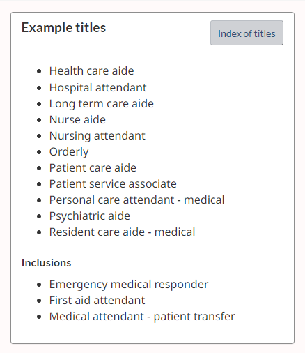This screenshot has height=353, width=305.
Task: Select the Psychiatric aide title
Action: coord(90,216)
